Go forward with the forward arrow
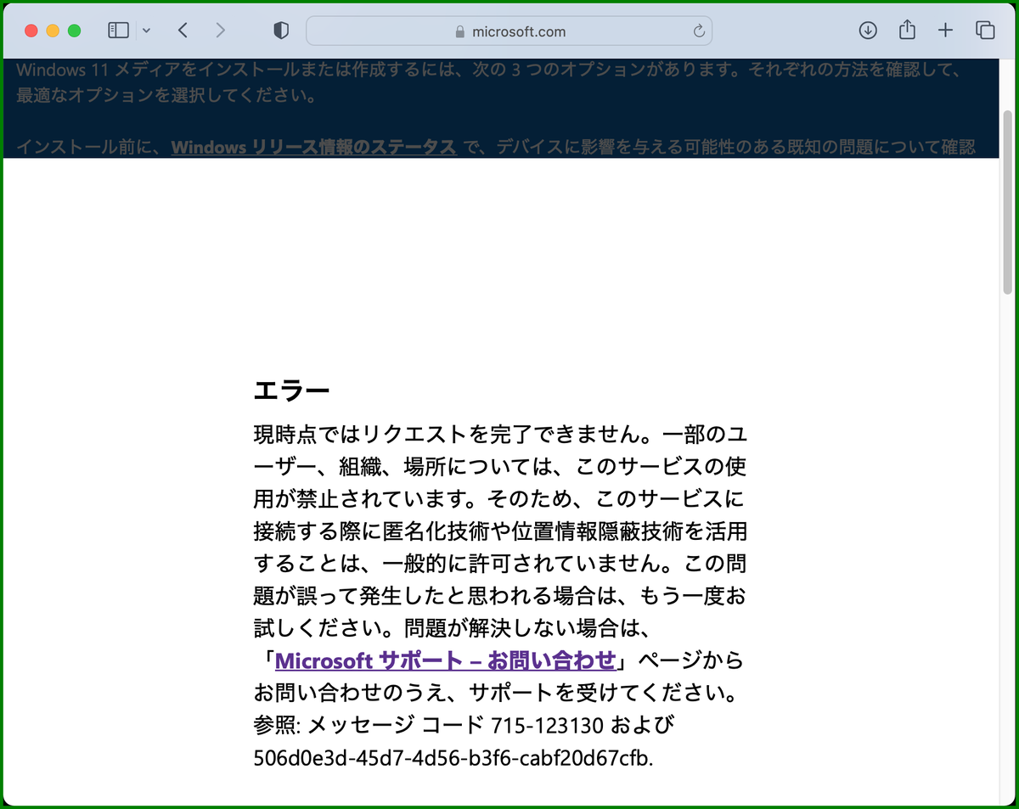 (221, 31)
